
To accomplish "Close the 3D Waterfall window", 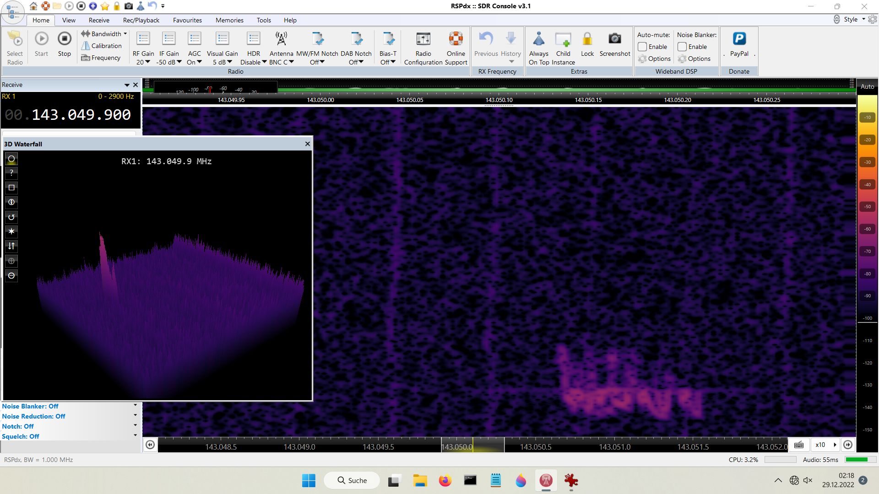I will (308, 144).
